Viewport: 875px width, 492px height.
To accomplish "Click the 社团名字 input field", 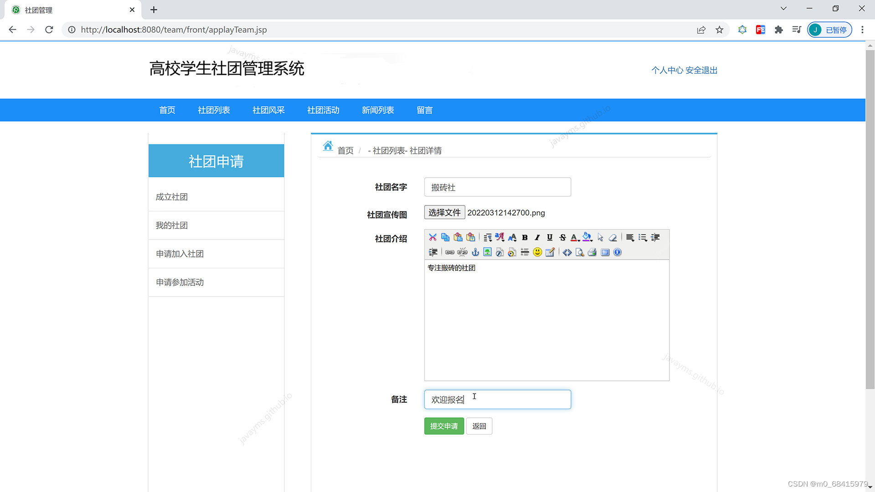I will [497, 187].
